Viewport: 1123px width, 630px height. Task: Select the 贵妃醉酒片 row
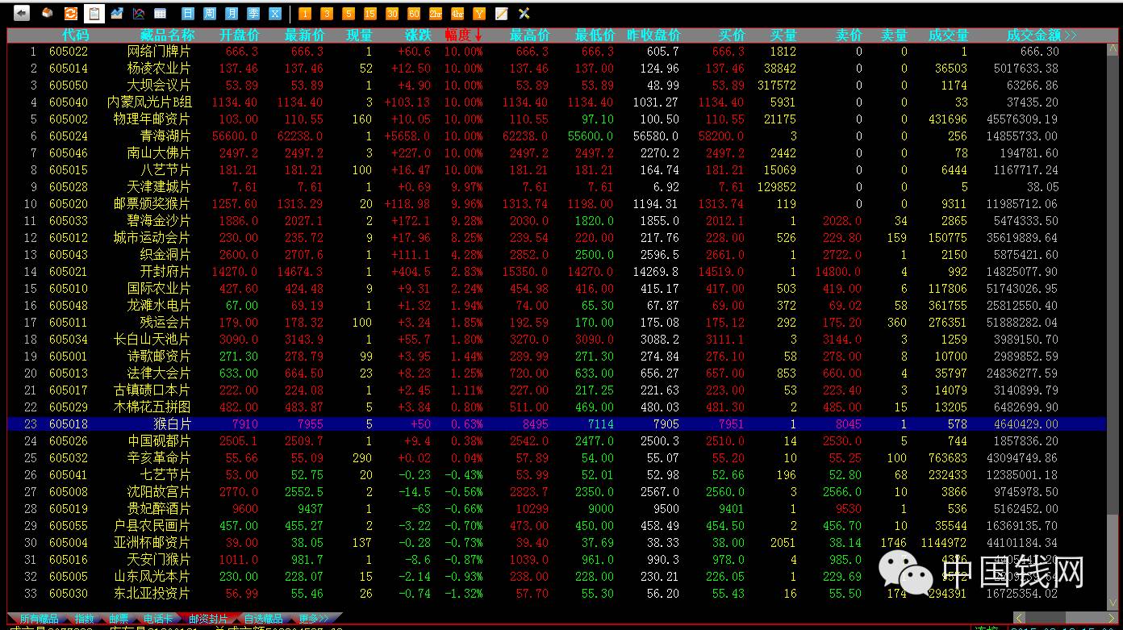click(557, 509)
